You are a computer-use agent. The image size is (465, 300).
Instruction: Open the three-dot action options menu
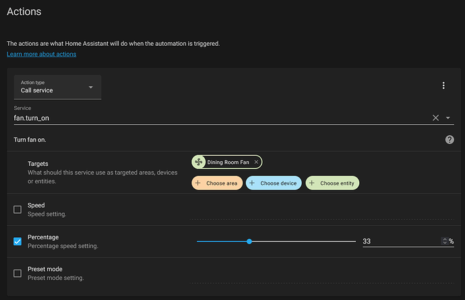coord(443,86)
